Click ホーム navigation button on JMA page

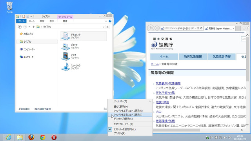coord(164,56)
